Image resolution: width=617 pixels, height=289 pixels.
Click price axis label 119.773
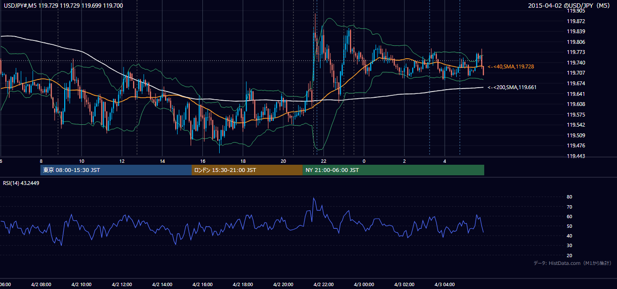point(576,52)
